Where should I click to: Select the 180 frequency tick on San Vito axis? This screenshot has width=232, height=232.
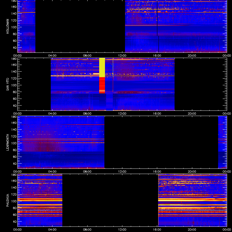pyautogui.click(x=14, y=59)
